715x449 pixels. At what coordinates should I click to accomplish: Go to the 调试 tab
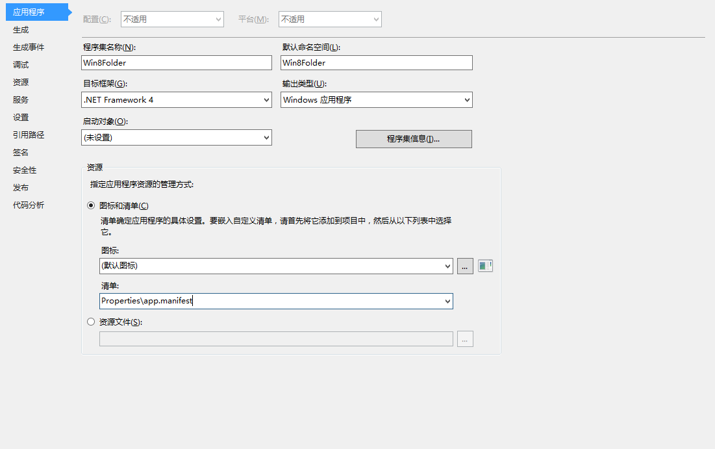pos(21,65)
